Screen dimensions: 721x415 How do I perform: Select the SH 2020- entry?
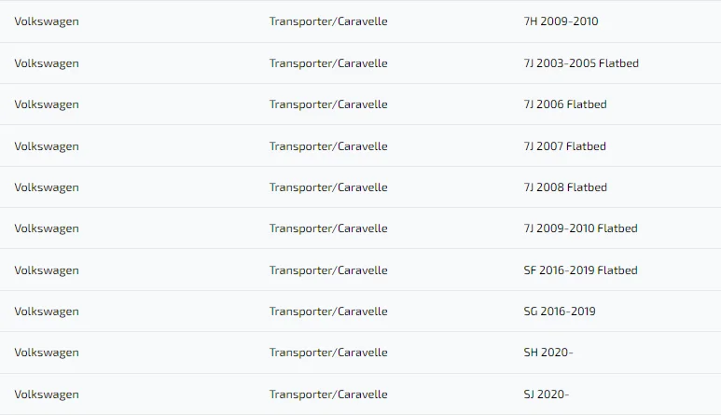548,353
